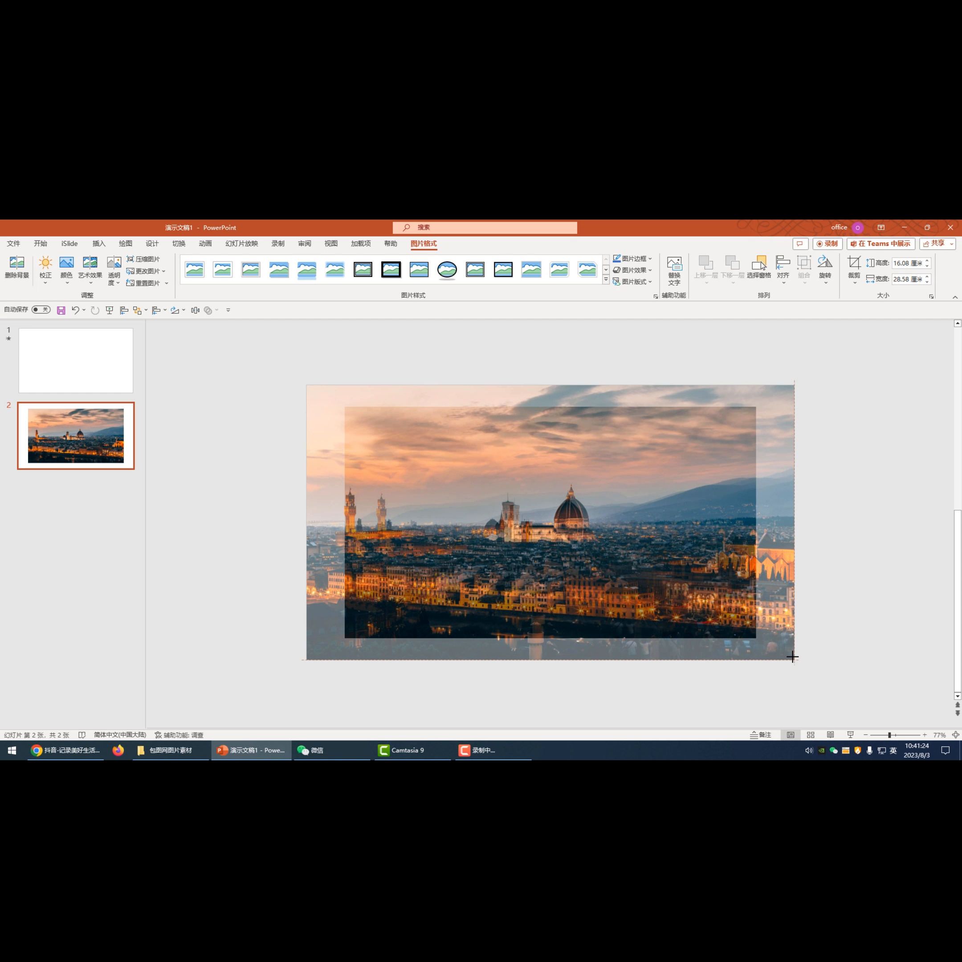962x962 pixels.
Task: Click the redo icon in quick access toolbar
Action: [95, 310]
